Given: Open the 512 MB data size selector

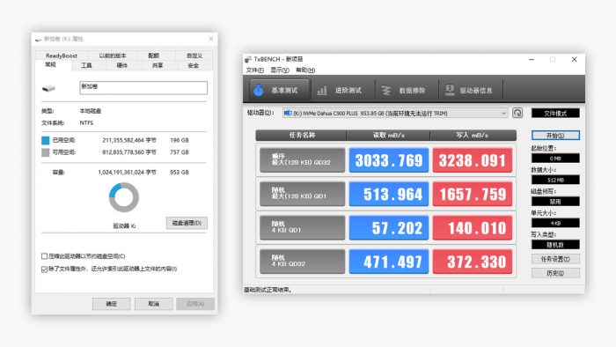Looking at the screenshot, I should [x=555, y=180].
